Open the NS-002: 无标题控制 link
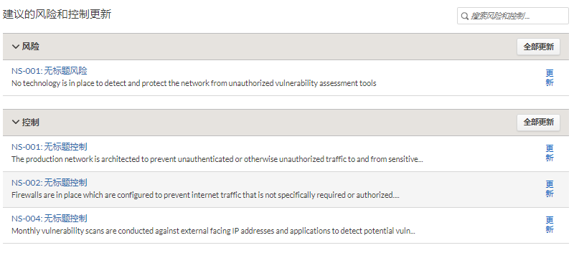The width and height of the screenshot is (574, 258). point(50,183)
